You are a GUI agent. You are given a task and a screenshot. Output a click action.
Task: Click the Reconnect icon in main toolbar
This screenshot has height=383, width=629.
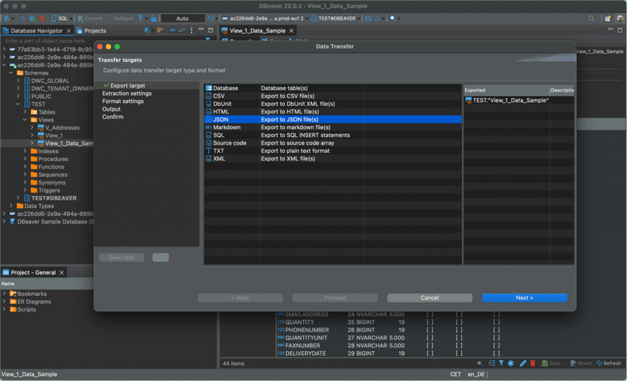click(x=32, y=18)
